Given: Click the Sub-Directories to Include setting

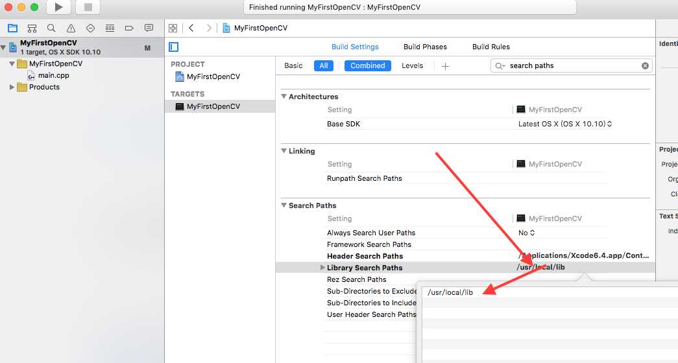Looking at the screenshot, I should 371,303.
